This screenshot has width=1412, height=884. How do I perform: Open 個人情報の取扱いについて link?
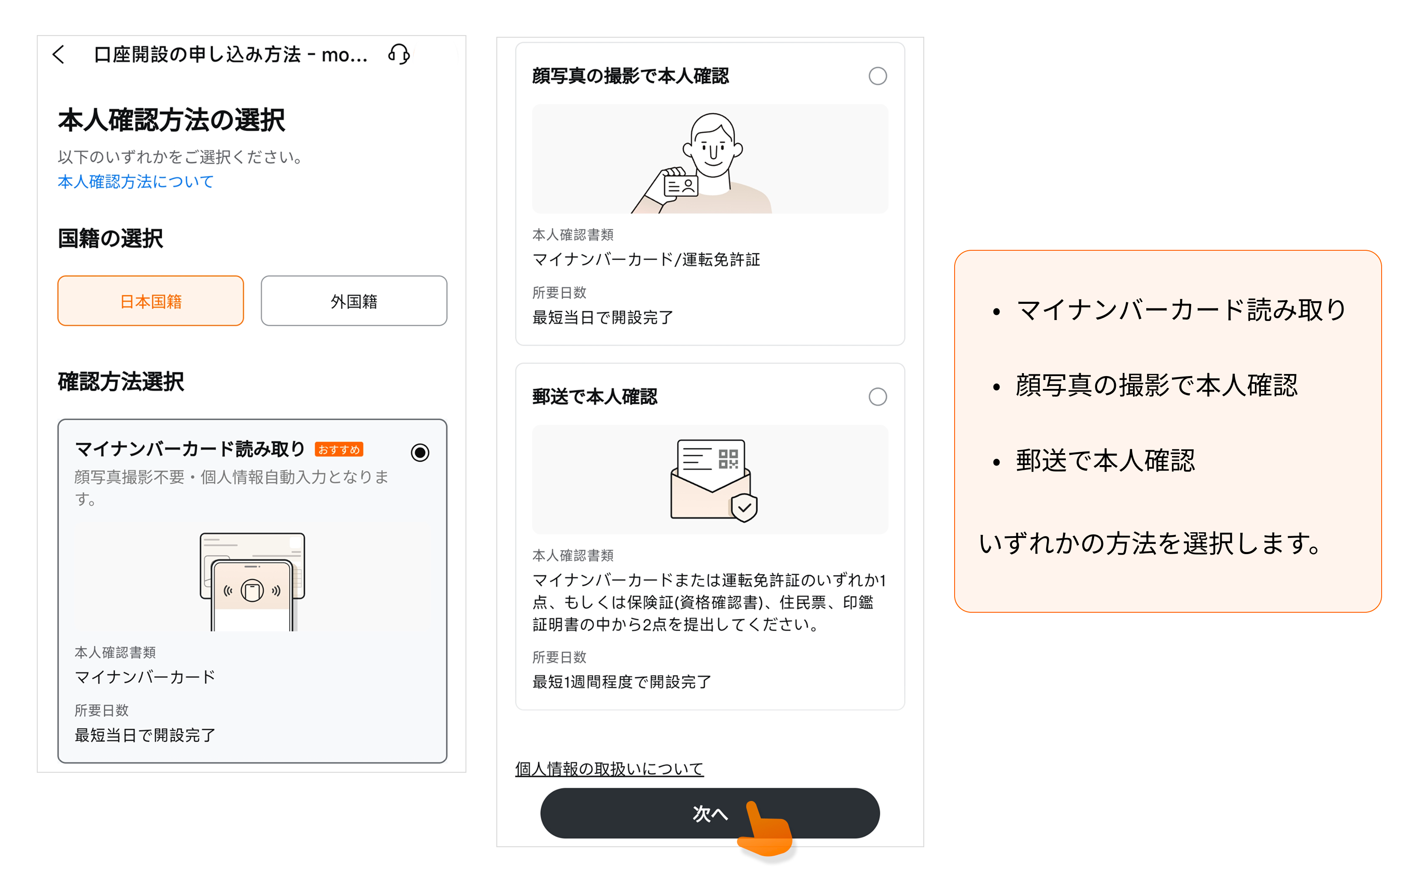(609, 768)
